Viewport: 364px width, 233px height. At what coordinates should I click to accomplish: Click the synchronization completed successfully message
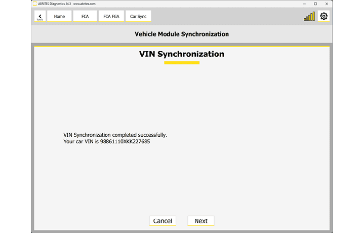tap(115, 135)
